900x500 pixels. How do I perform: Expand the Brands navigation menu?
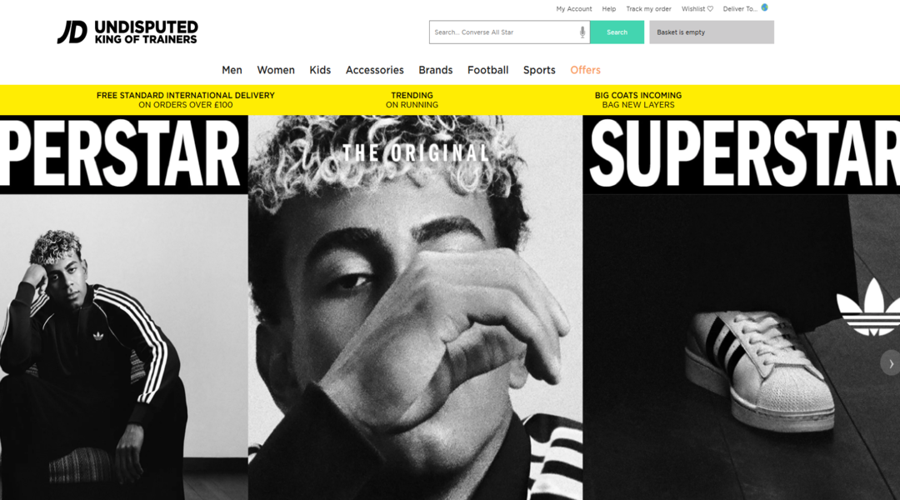(435, 70)
